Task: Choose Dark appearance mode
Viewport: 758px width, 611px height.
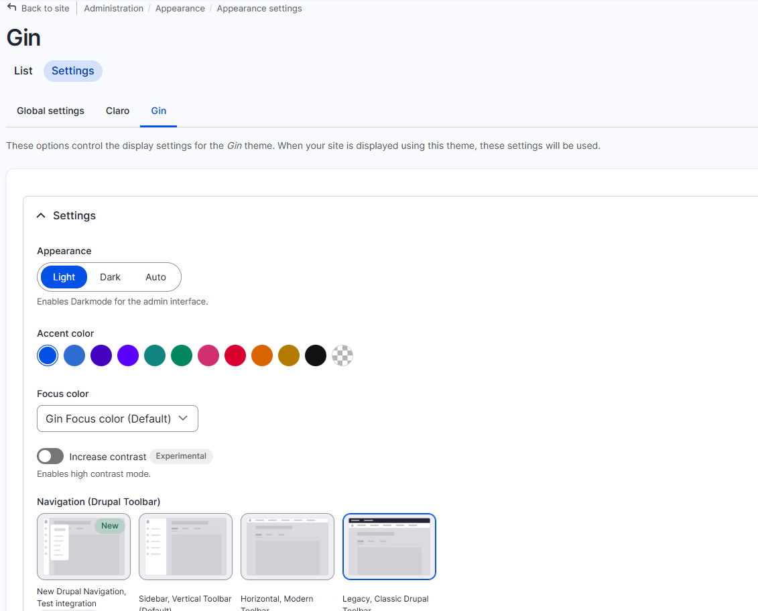Action: 110,277
